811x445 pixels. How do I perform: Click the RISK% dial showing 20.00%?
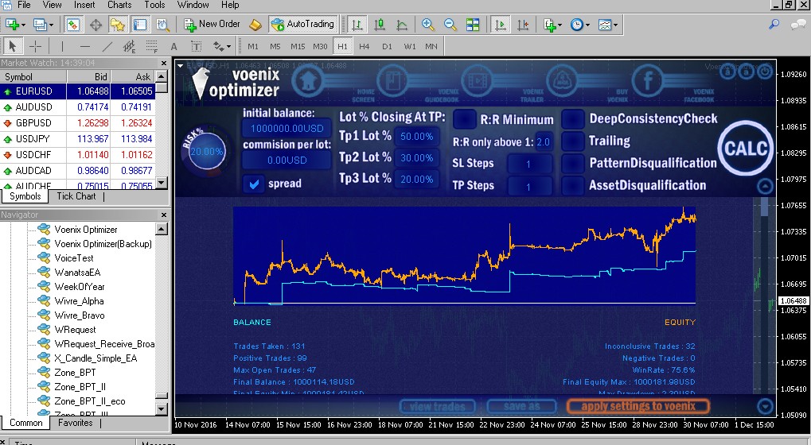[x=206, y=151]
